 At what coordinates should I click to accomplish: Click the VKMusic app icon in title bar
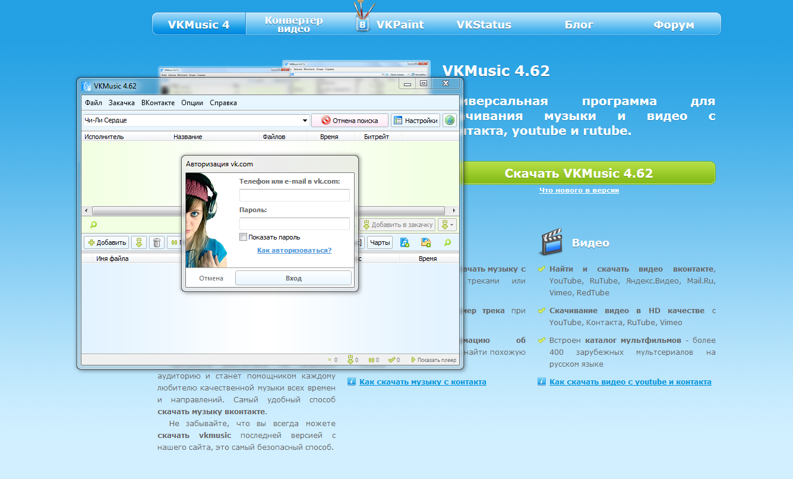pos(87,86)
